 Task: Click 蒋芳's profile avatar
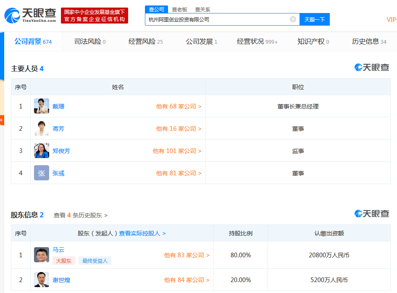tap(42, 129)
